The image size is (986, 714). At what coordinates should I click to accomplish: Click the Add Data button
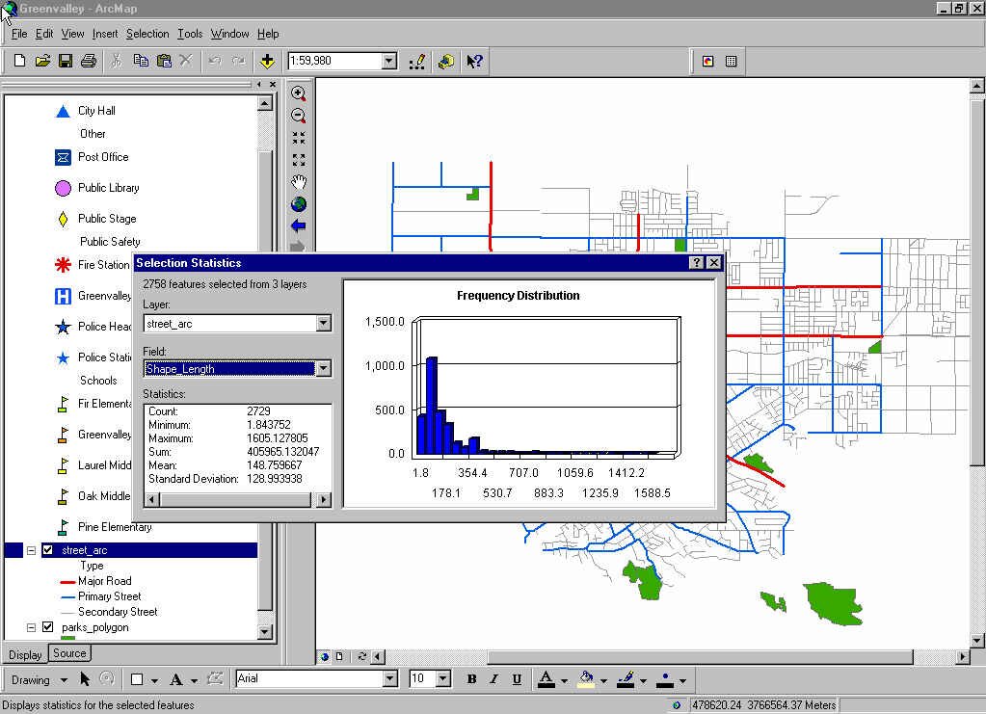click(x=267, y=61)
